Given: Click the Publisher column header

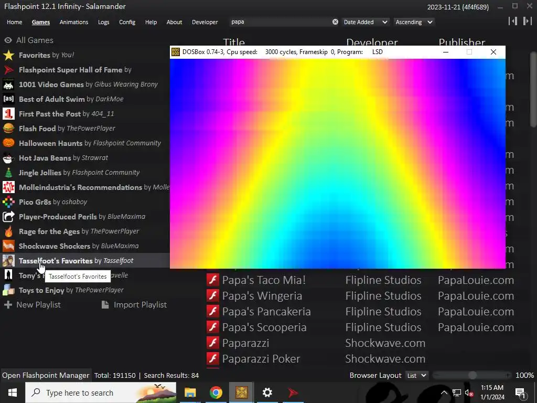Looking at the screenshot, I should click(x=462, y=42).
